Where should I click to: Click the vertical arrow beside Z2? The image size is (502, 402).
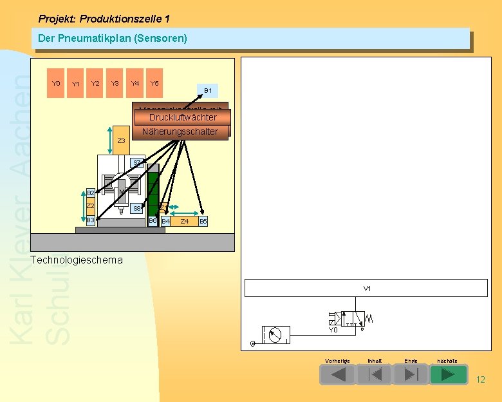83,207
